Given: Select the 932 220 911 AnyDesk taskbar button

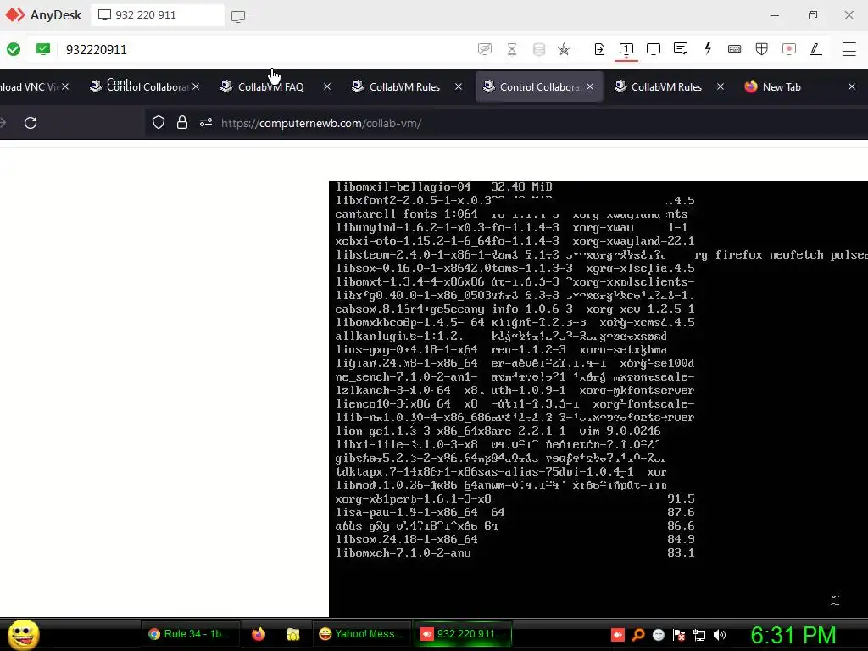Looking at the screenshot, I should tap(464, 634).
